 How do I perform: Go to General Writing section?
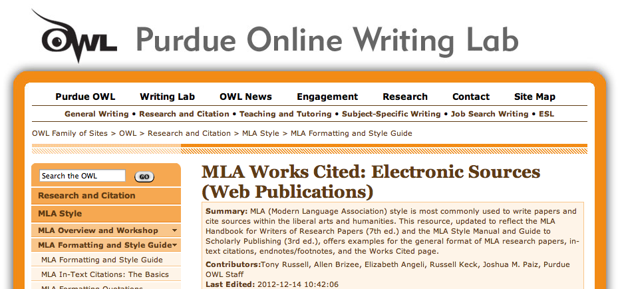96,114
